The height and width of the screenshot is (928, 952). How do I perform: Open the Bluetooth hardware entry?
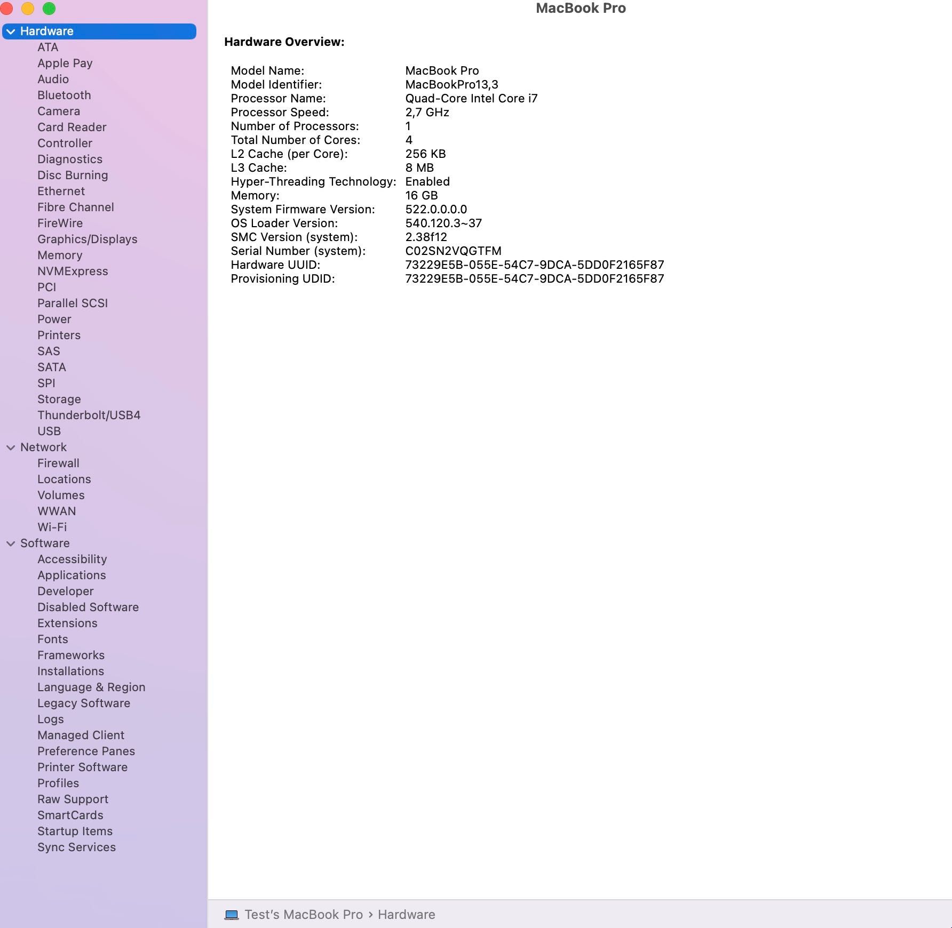point(64,95)
